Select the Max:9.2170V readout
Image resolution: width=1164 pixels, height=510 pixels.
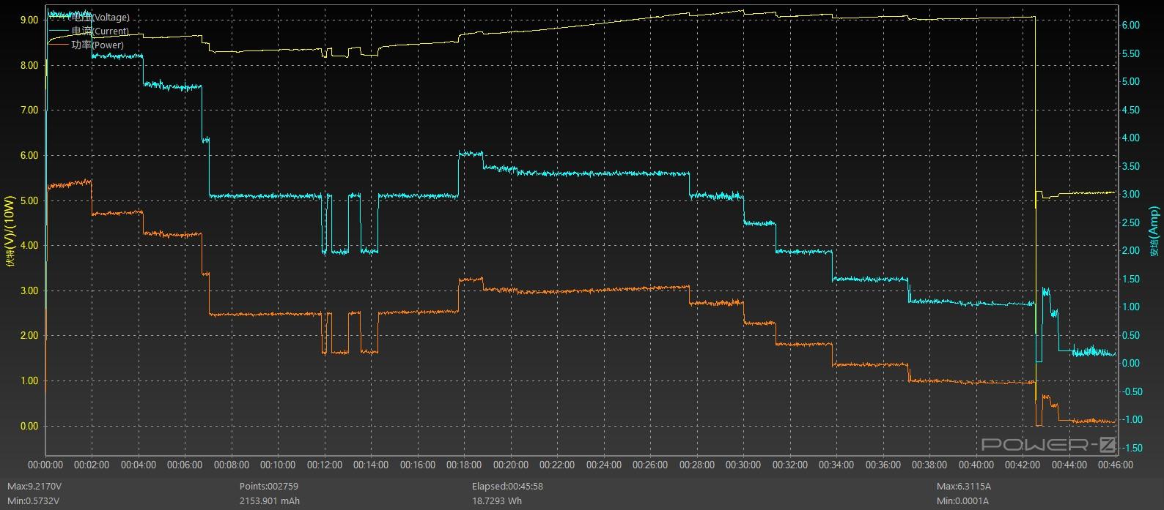[x=34, y=487]
